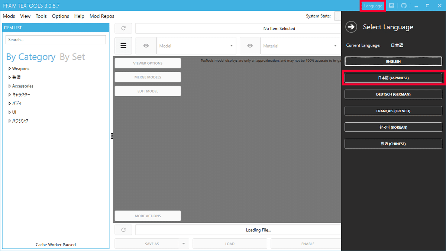The width and height of the screenshot is (446, 251).
Task: Click inside the Search field of the item list
Action: [x=55, y=39]
